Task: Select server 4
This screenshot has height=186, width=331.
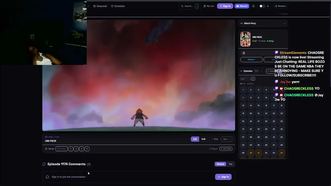Action: (x=81, y=149)
